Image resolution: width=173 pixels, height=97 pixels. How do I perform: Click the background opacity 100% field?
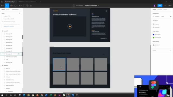tap(163, 16)
